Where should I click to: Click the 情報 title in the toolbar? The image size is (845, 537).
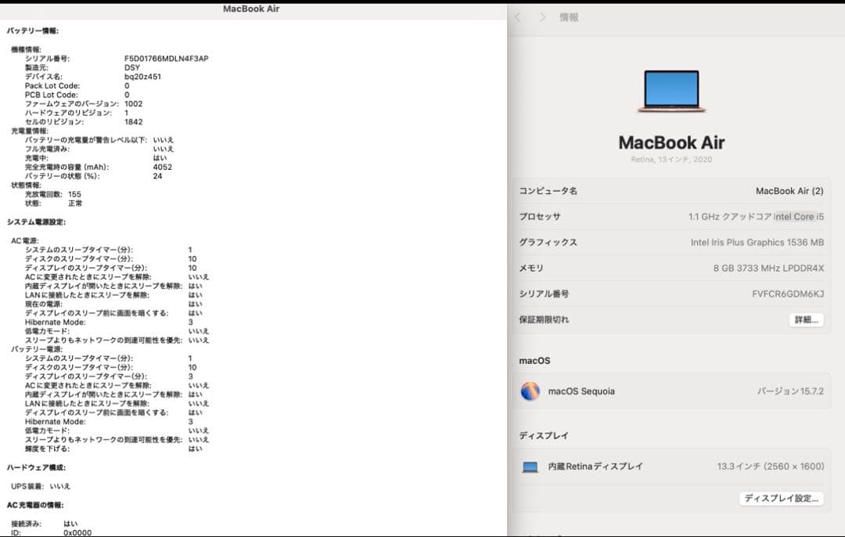point(569,17)
